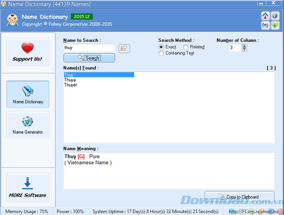Click the tools icon beside the search field
284x215 pixels.
click(x=124, y=48)
